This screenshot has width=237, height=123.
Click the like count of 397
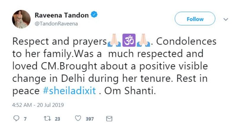(x=90, y=119)
